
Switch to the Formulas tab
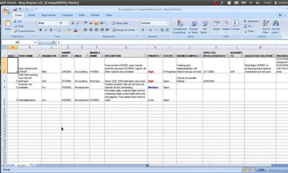tap(67, 15)
